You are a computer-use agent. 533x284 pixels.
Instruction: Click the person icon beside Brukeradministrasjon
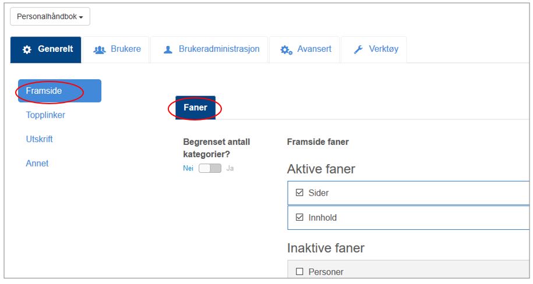168,50
